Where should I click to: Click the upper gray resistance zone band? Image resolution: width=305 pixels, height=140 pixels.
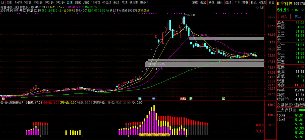[x=226, y=38]
